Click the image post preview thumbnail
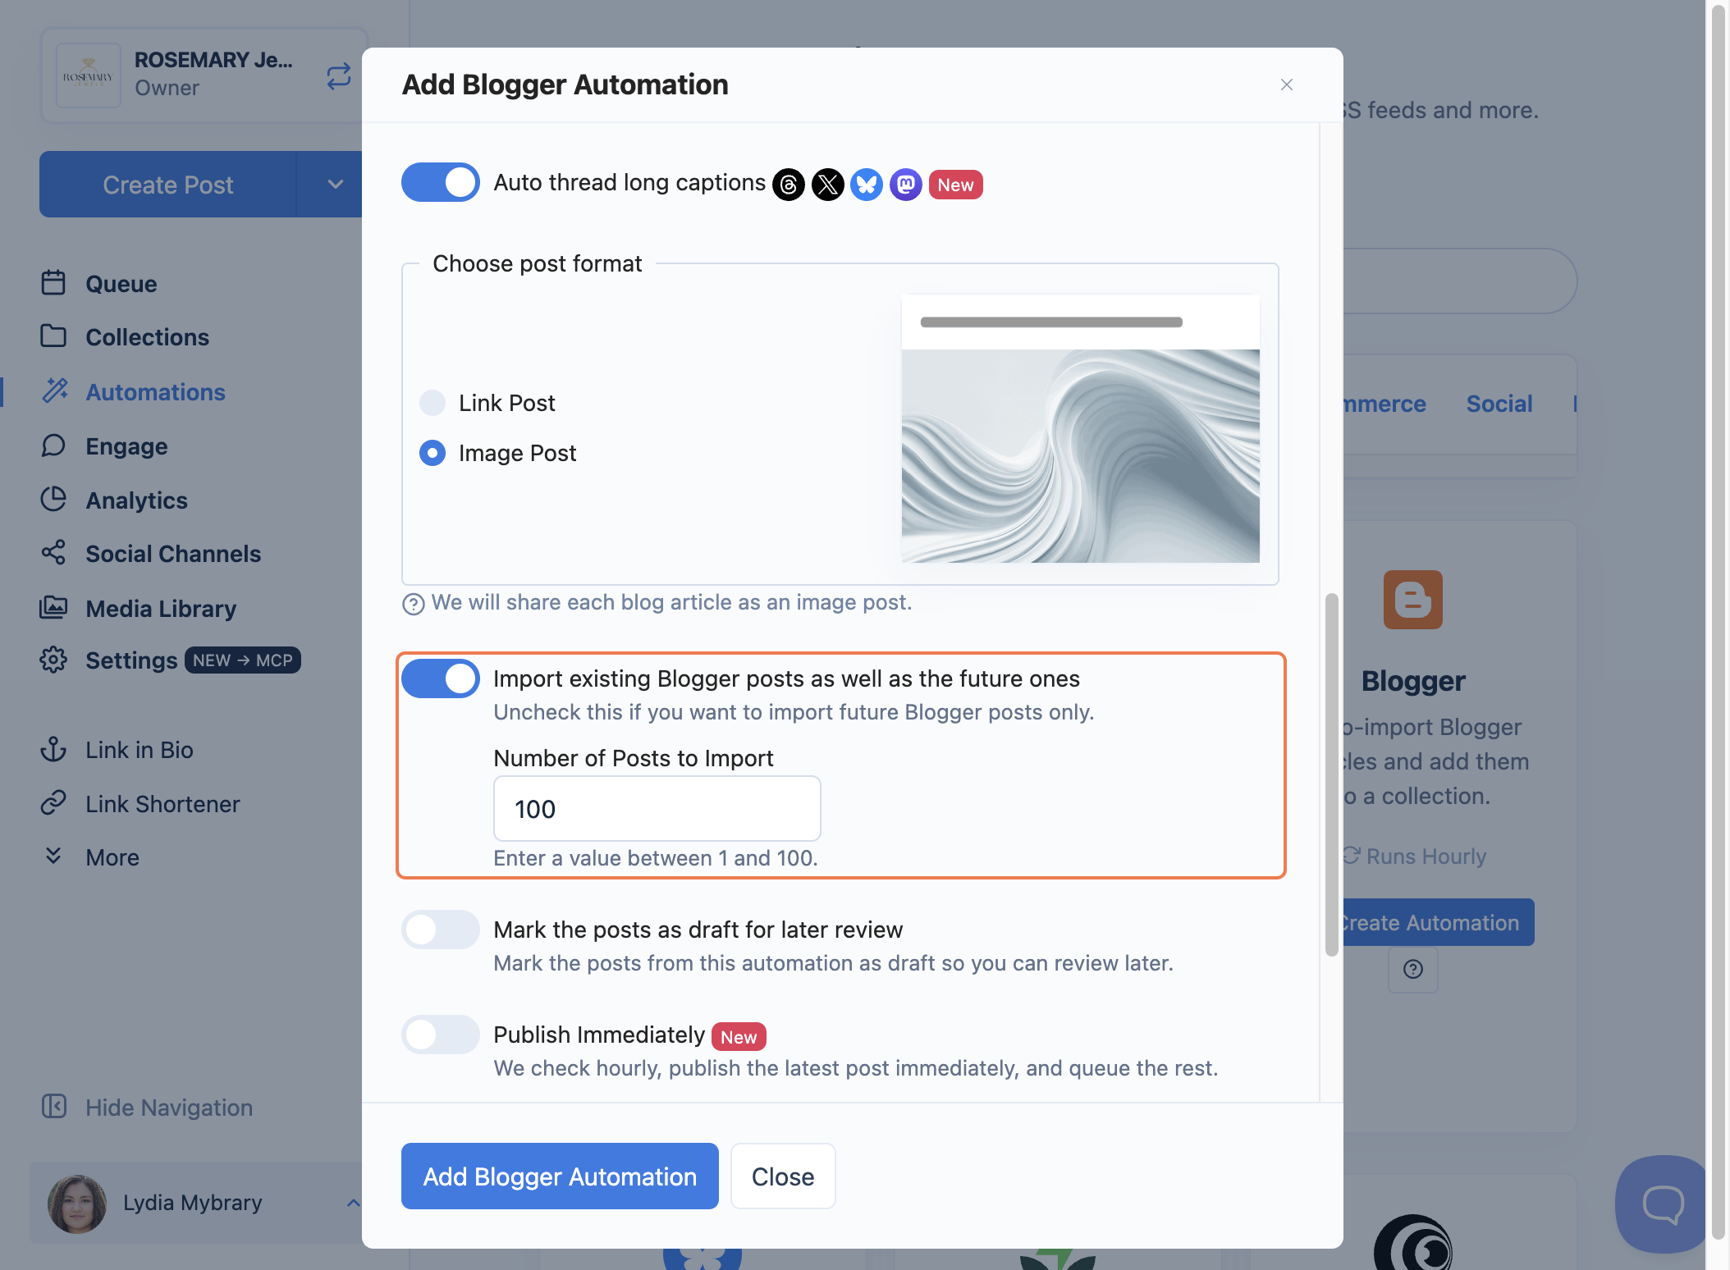 (1081, 428)
